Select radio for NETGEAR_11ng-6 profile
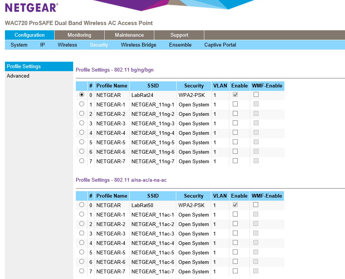 click(x=82, y=151)
